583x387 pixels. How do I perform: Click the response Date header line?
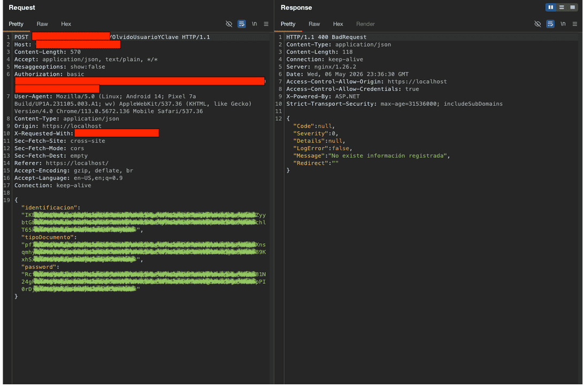coord(347,74)
